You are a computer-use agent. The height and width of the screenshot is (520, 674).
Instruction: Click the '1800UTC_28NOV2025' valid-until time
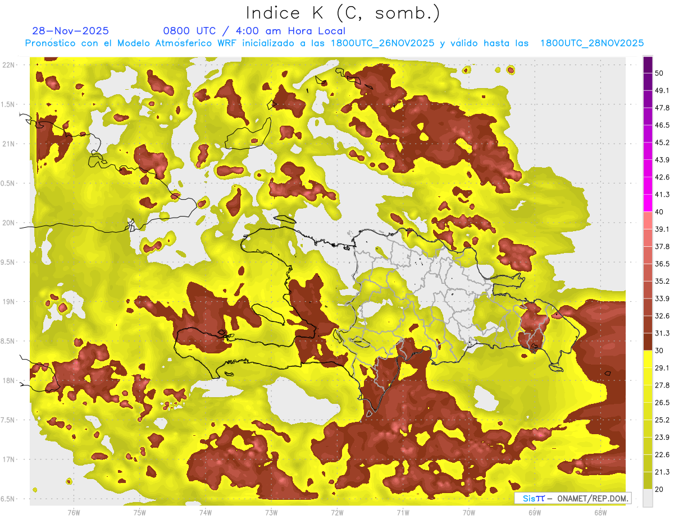click(591, 43)
